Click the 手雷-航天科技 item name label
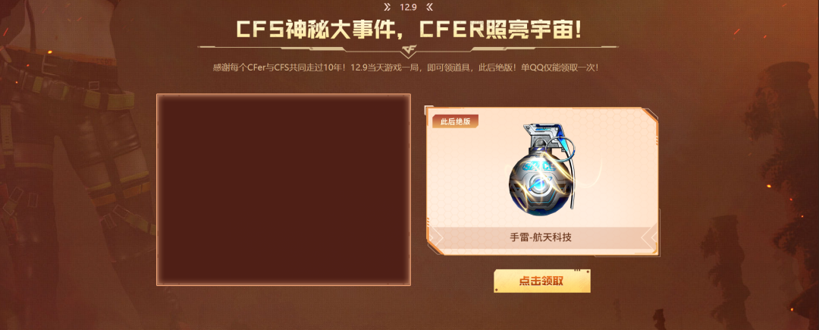 pos(541,237)
